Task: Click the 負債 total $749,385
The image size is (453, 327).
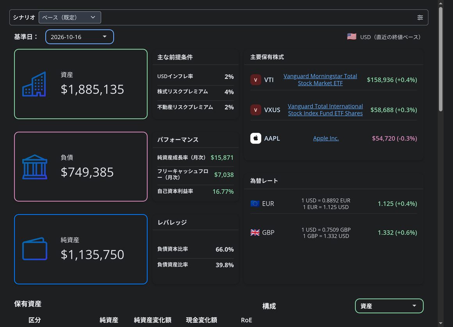Action: point(87,172)
